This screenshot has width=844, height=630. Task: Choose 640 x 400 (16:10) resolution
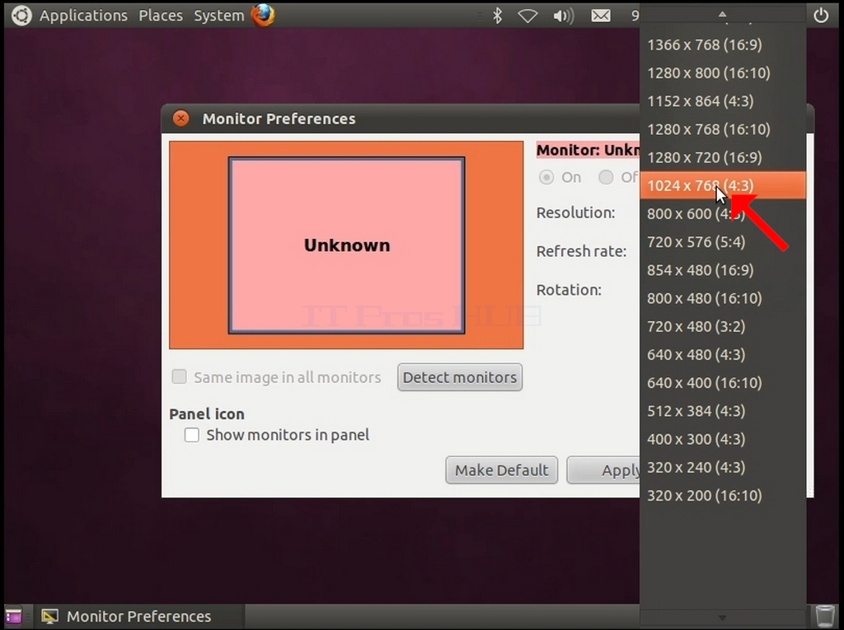723,382
